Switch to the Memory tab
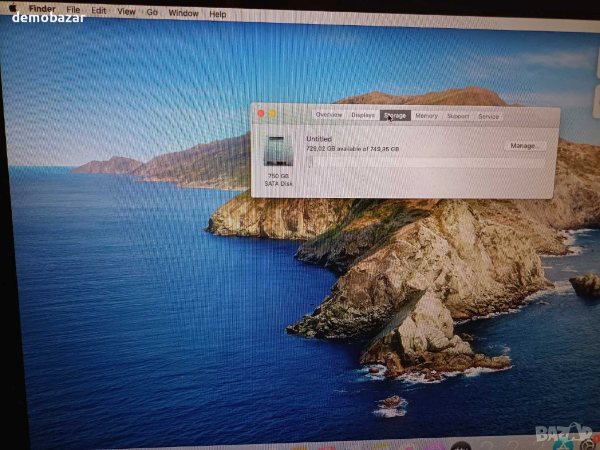 pyautogui.click(x=426, y=116)
